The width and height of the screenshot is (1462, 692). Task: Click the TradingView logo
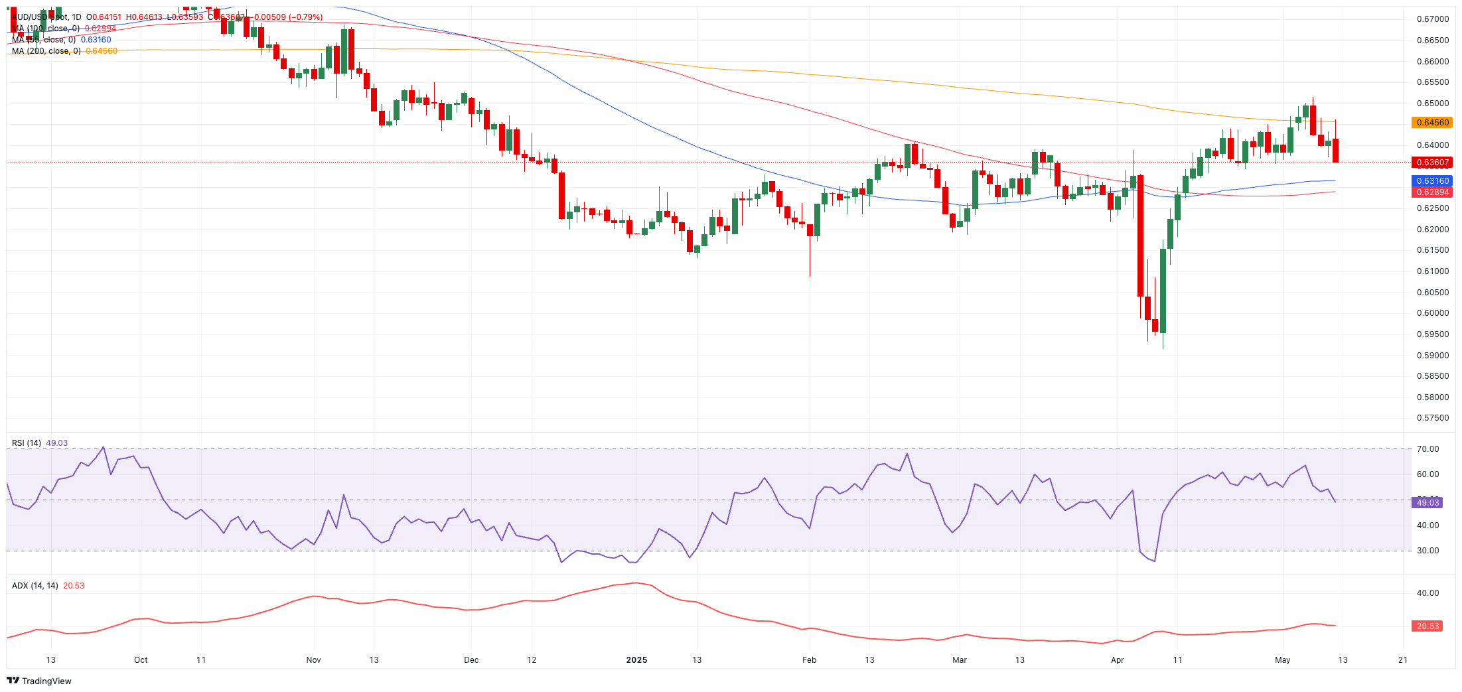tap(38, 681)
